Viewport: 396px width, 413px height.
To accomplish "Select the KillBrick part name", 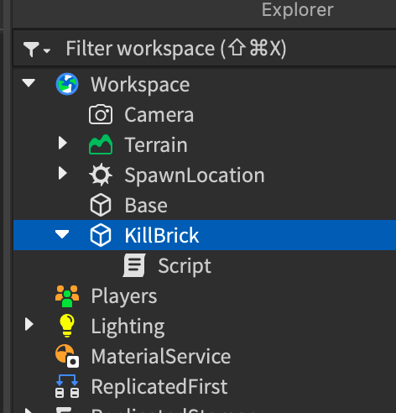I will click(161, 235).
